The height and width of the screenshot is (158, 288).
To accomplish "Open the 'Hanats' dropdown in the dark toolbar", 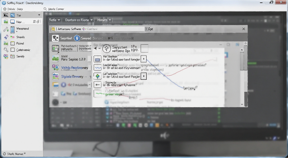I will (104, 20).
